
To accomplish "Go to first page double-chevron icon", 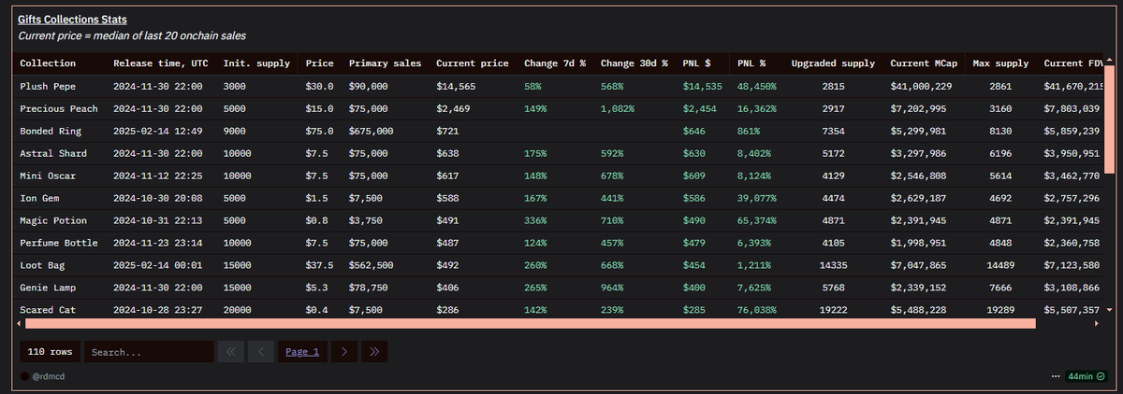I will (231, 352).
